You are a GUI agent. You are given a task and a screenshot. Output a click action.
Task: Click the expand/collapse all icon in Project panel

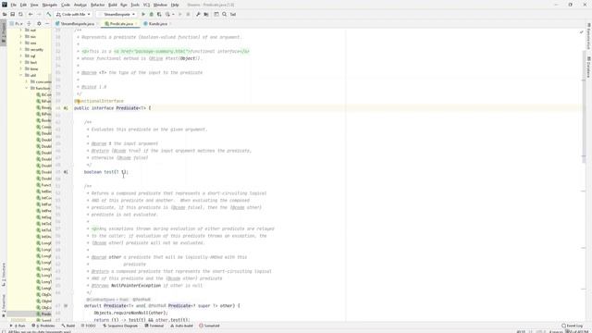click(x=29, y=23)
